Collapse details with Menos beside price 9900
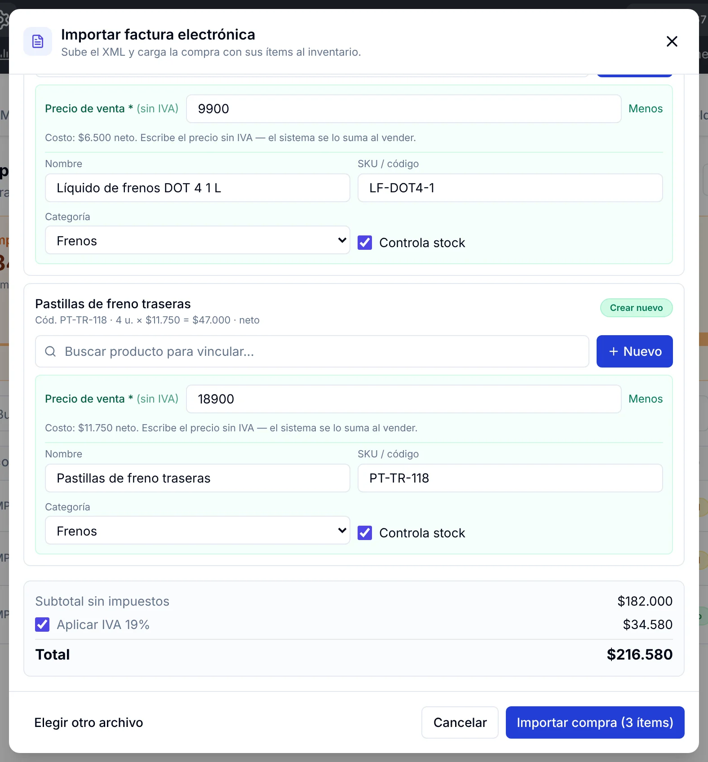Viewport: 708px width, 762px height. 646,109
